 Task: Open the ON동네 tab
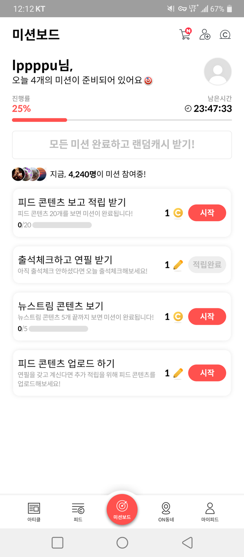tap(166, 512)
